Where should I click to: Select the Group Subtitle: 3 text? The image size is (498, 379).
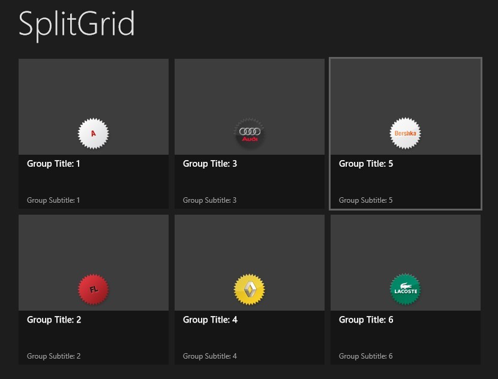pos(209,200)
